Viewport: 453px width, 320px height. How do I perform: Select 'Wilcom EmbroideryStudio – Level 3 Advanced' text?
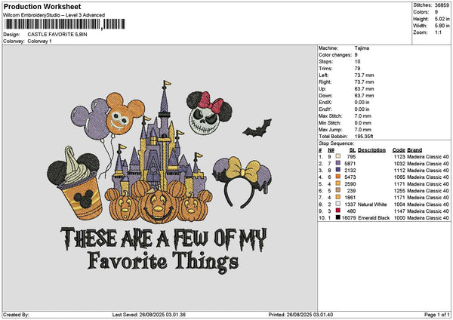pos(54,15)
